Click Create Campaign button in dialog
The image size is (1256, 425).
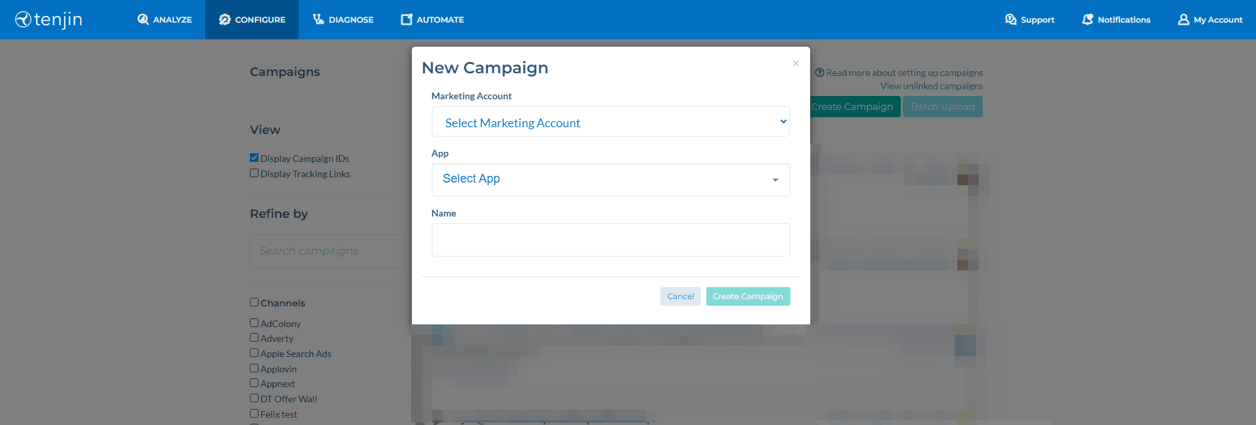click(748, 296)
